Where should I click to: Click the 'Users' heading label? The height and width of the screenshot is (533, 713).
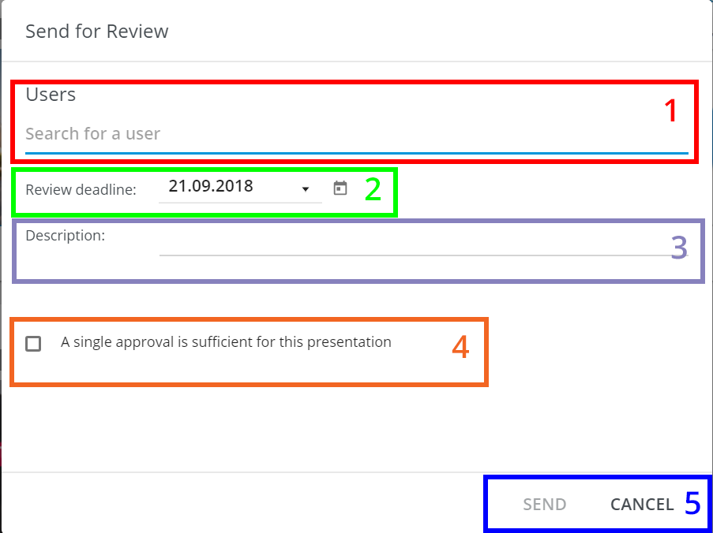tap(51, 95)
